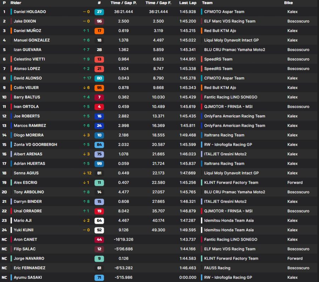The height and width of the screenshot is (282, 319).
Task: Select rider name Tony ARBOLINO
Action: 29,192
